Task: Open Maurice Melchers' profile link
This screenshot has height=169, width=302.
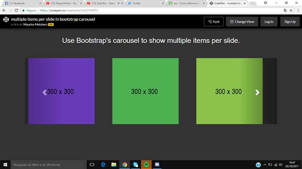Action: tap(35, 24)
